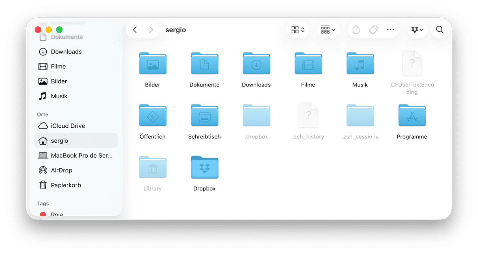Select the Programme folder icon
This screenshot has height=254, width=478.
[412, 115]
